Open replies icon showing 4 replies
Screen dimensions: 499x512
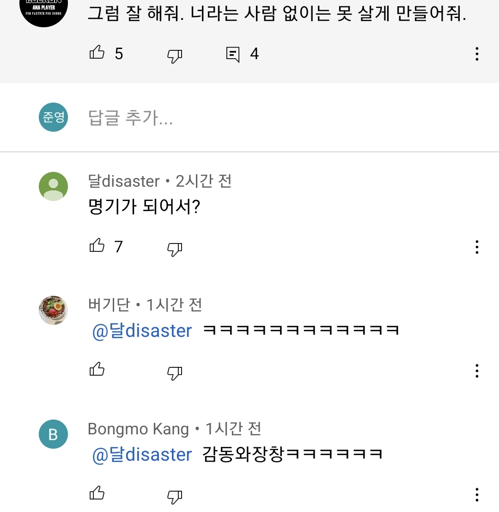coord(233,55)
